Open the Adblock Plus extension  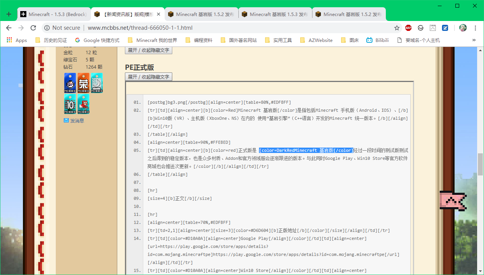[408, 28]
